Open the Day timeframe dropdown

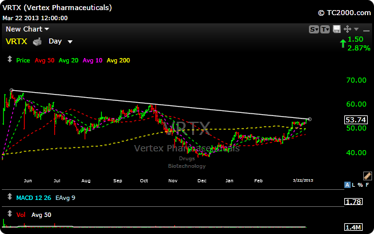(x=61, y=42)
